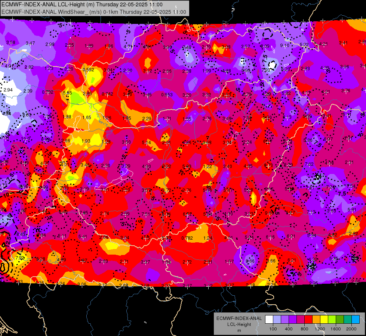Screen dimensions: 366x336
Task: Select the '3.47' grid value
Action: coord(30,43)
